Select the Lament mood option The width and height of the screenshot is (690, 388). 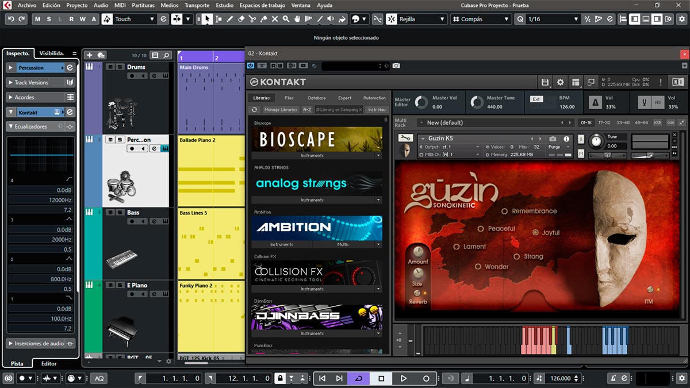457,247
